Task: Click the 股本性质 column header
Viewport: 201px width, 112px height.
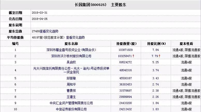Action: click(186, 44)
